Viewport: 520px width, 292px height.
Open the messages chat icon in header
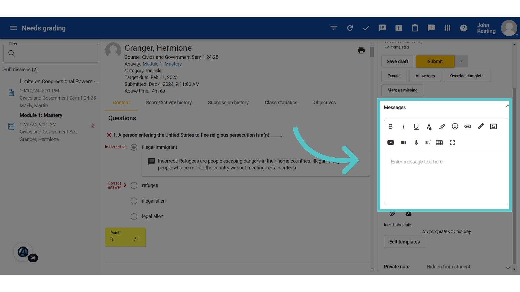[x=382, y=28]
